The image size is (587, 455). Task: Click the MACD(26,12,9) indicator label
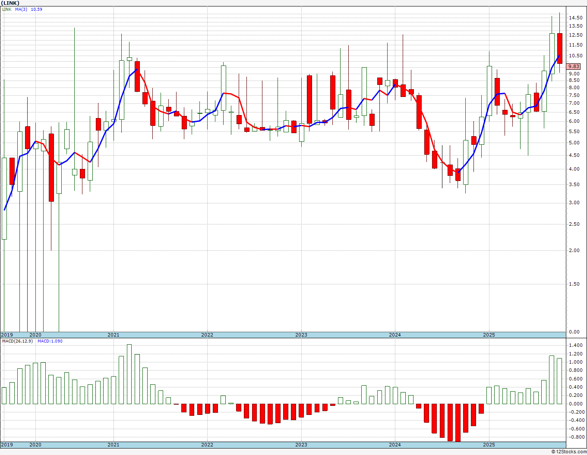pos(18,341)
